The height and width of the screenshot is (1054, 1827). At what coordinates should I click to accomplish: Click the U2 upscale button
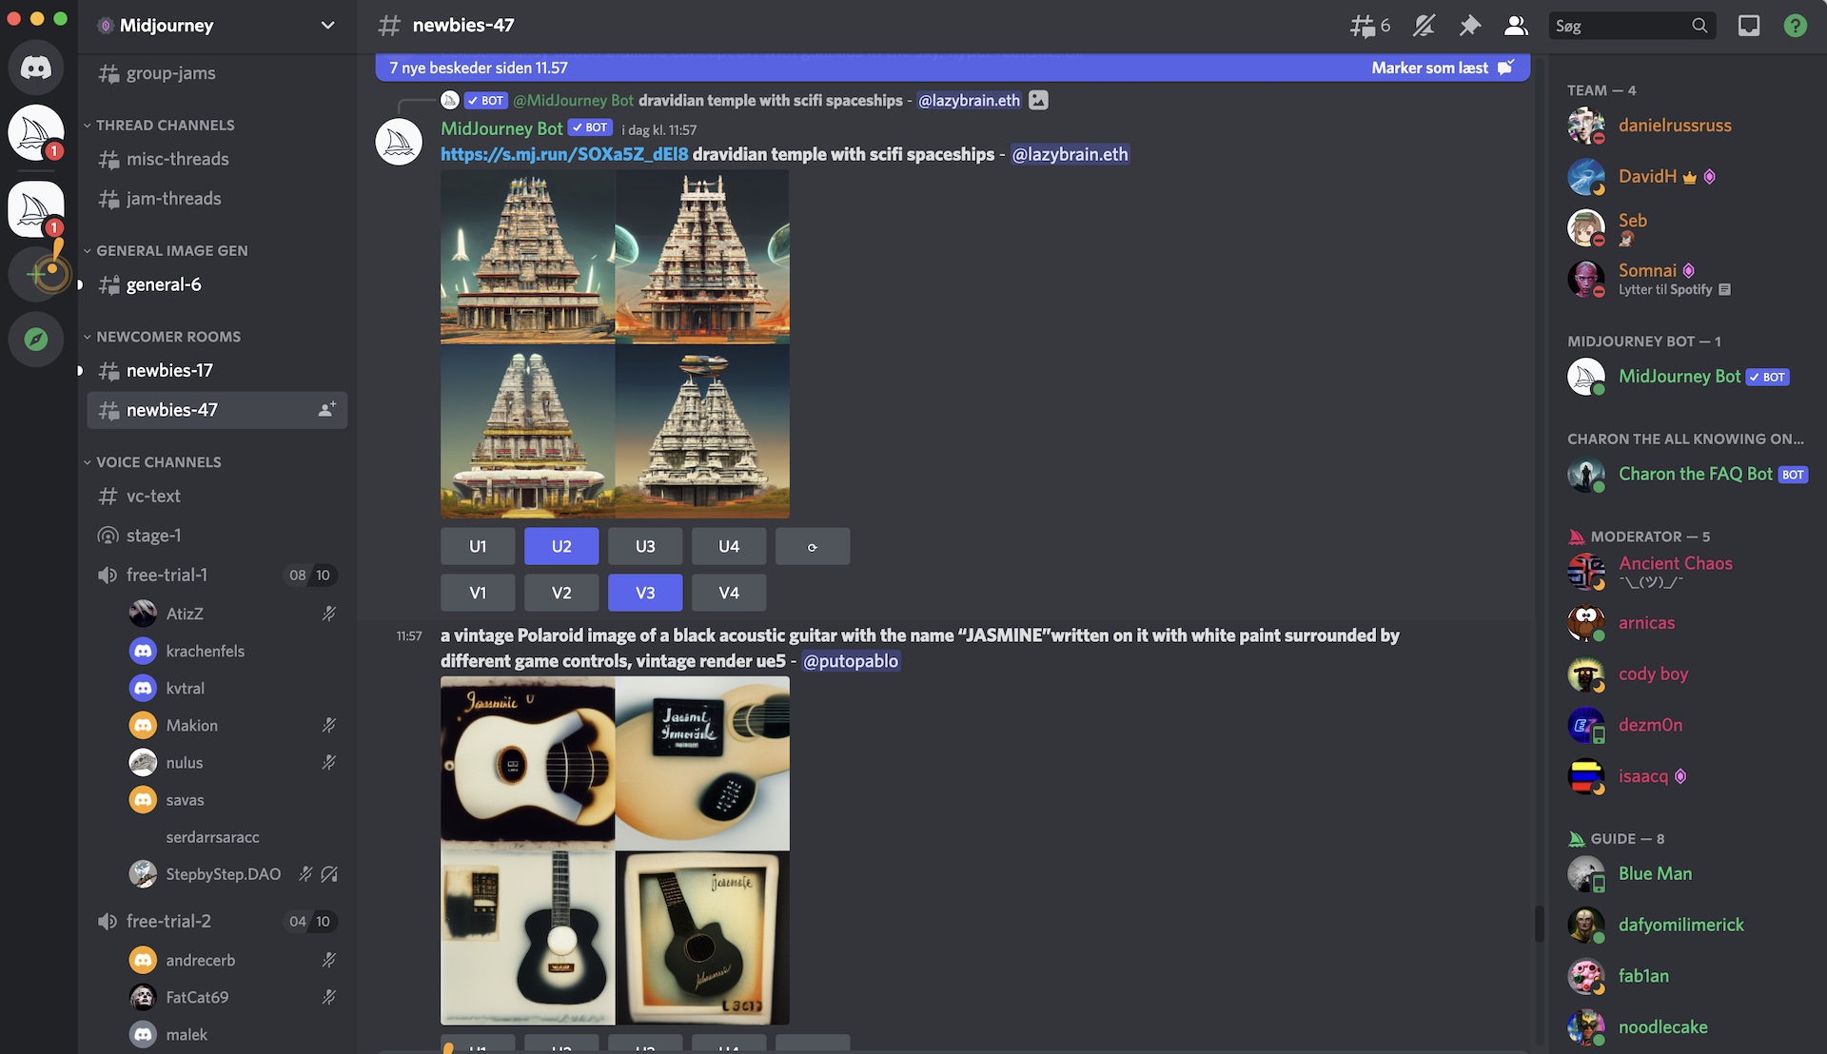[560, 546]
